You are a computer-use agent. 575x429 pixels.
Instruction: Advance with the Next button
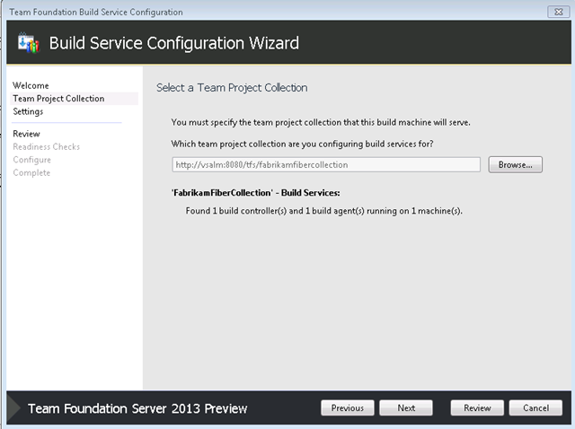point(406,407)
